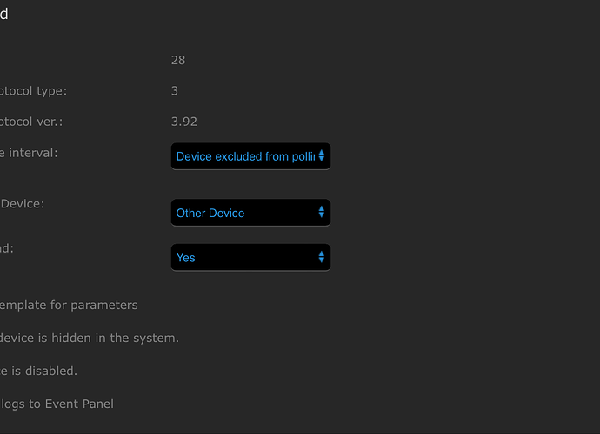Click the up-down arrows on 'Other Device' selector
The image size is (600, 434).
(322, 213)
